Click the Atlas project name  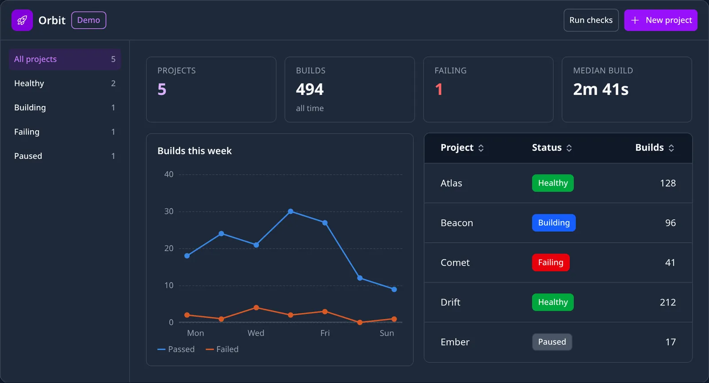pyautogui.click(x=451, y=184)
